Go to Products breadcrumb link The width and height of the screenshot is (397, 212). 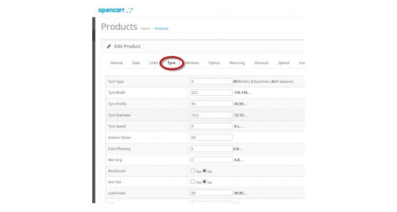162,28
